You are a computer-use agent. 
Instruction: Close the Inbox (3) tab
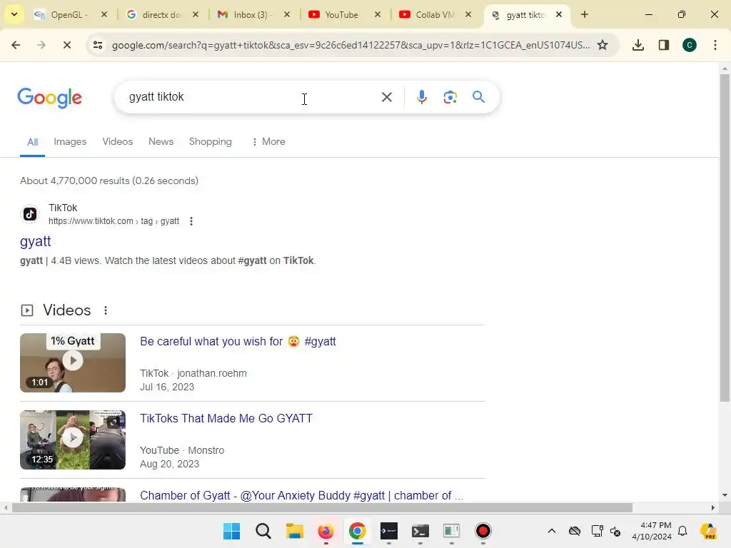tap(287, 14)
